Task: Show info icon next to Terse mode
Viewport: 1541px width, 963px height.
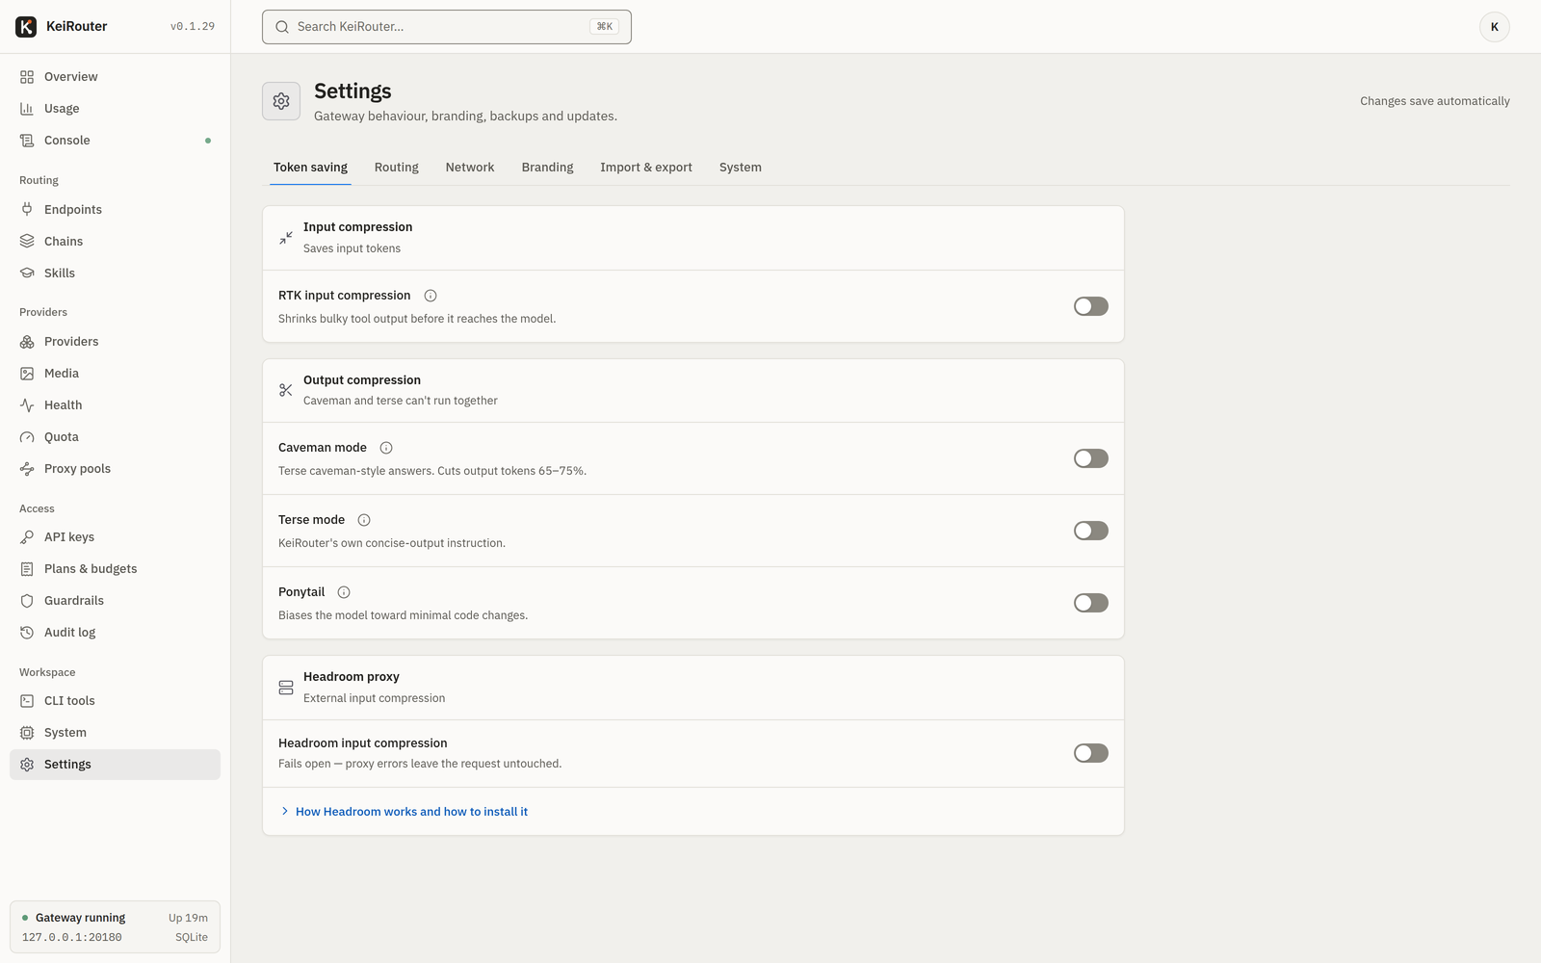Action: click(364, 520)
